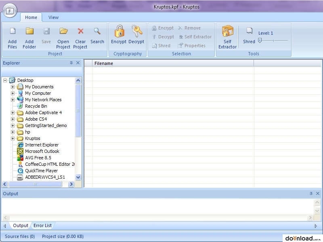323x242 pixels.
Task: Click Self Extractor in Selection group
Action: click(195, 37)
